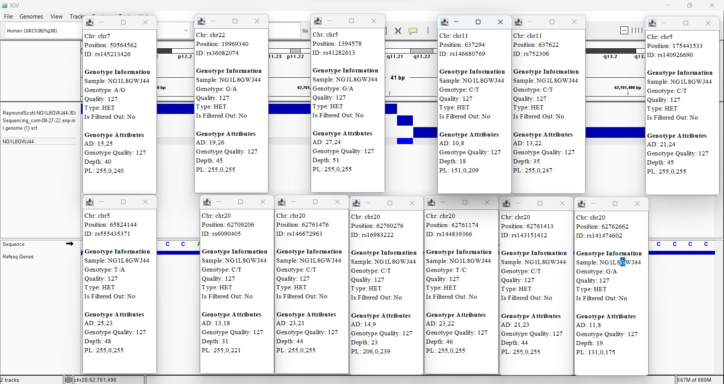Click the dark blue variant block below 41 bp
Viewport: 724px width, 384px height.
(405, 120)
